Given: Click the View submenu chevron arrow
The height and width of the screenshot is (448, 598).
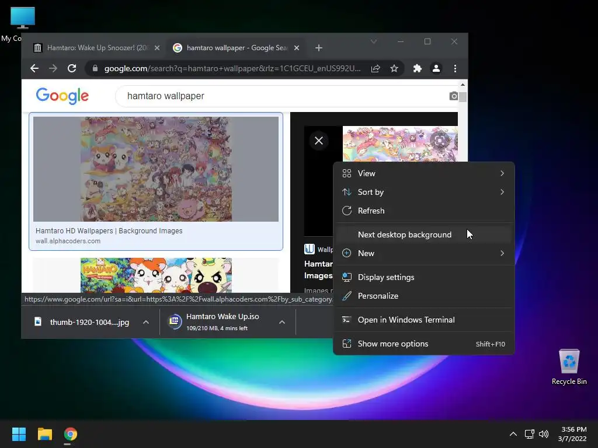Looking at the screenshot, I should click(x=502, y=173).
